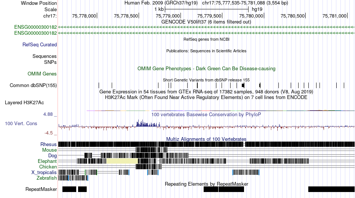
Task: Open Repeating Elements by RepeatMasker title
Action: click(x=206, y=184)
